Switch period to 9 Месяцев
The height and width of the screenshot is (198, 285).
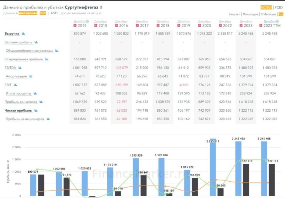point(268,14)
